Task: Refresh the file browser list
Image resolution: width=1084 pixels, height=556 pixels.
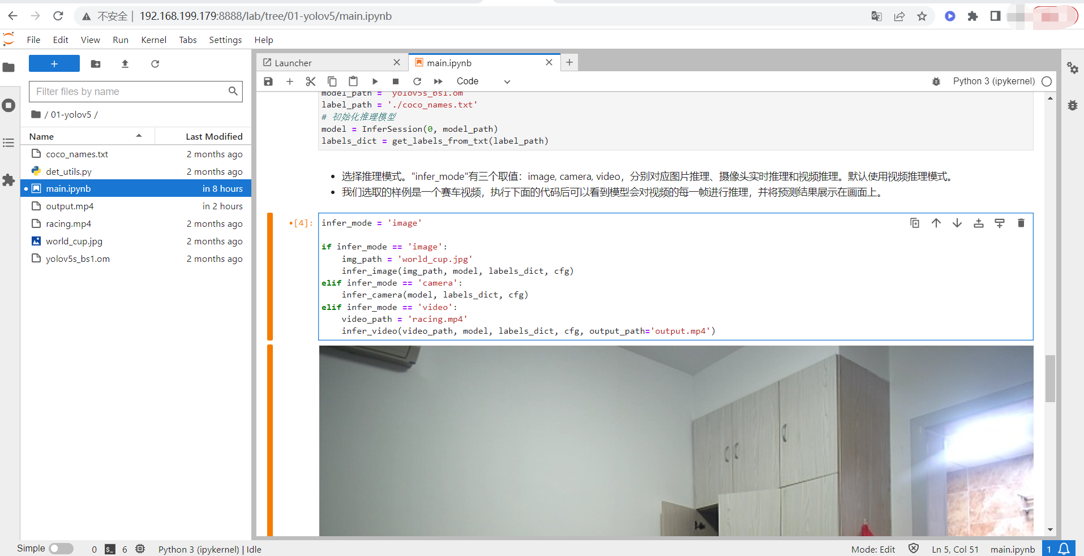Action: 155,64
